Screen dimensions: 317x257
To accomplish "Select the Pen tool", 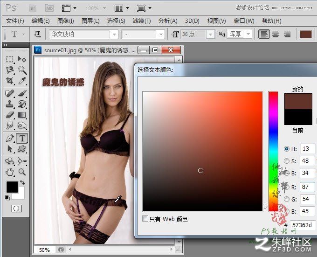I will [10, 138].
